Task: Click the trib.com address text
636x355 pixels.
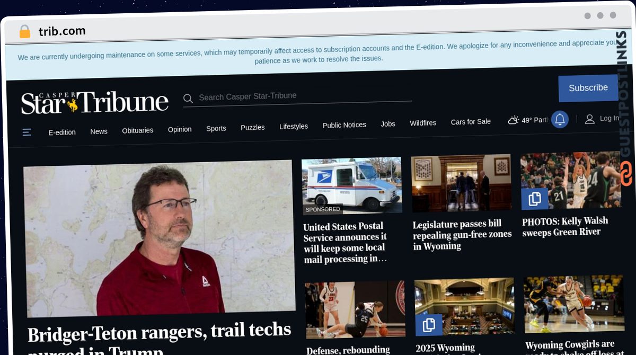Action: coord(62,32)
